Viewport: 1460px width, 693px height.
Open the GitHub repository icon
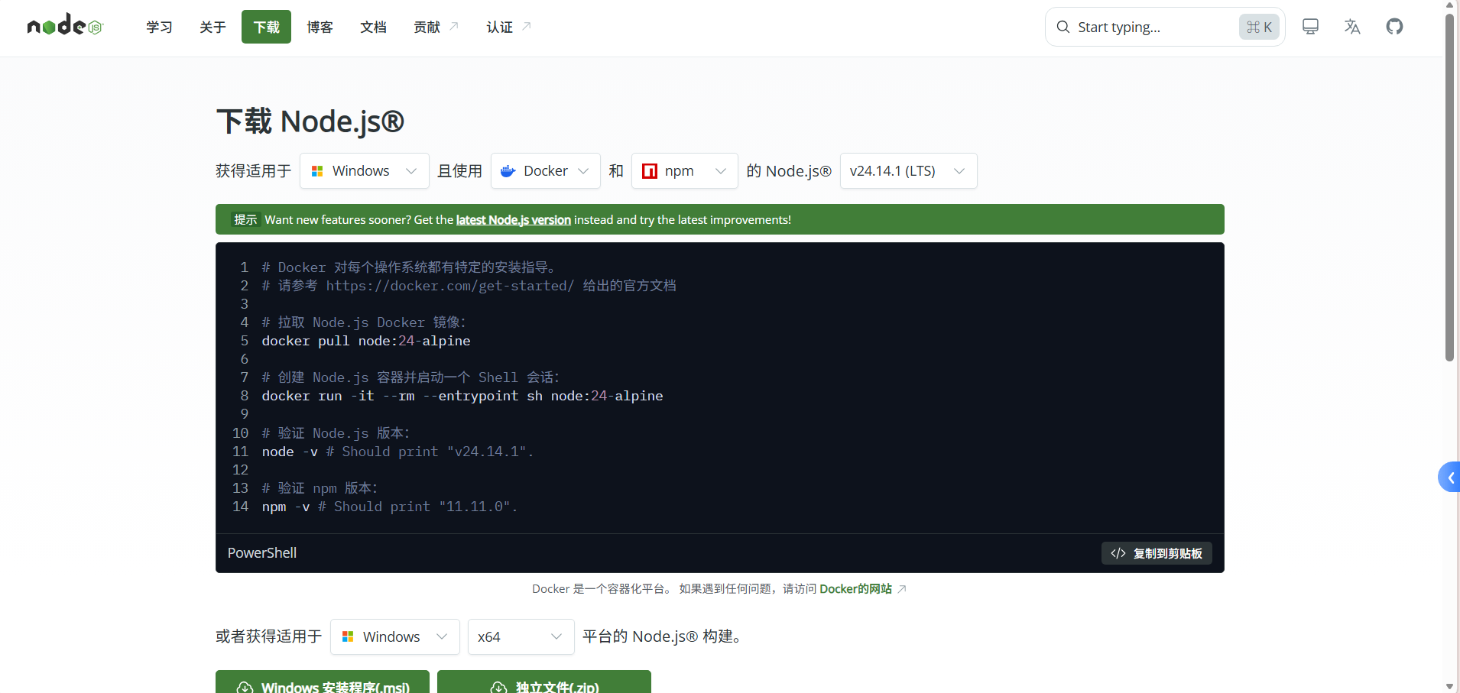[1393, 27]
